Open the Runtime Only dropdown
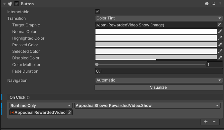The width and height of the screenshot is (224, 130). (x=41, y=106)
